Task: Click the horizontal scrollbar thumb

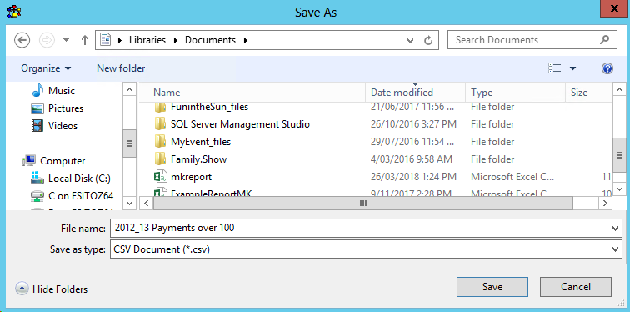Action: (x=363, y=203)
